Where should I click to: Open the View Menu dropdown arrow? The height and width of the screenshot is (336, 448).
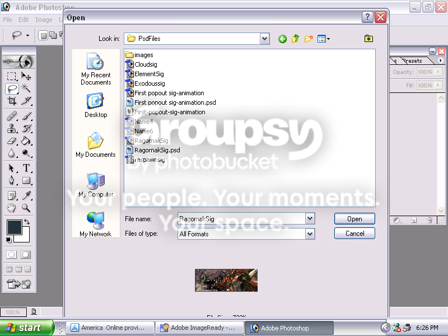(329, 39)
